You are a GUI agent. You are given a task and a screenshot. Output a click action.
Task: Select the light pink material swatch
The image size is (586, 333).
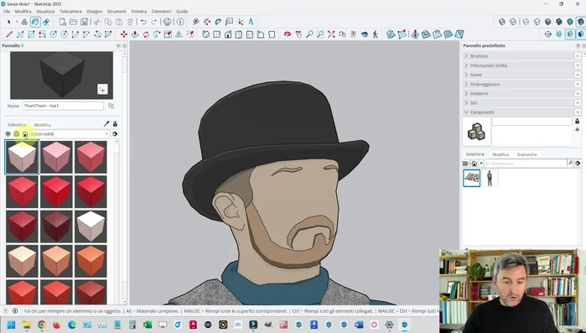point(56,157)
